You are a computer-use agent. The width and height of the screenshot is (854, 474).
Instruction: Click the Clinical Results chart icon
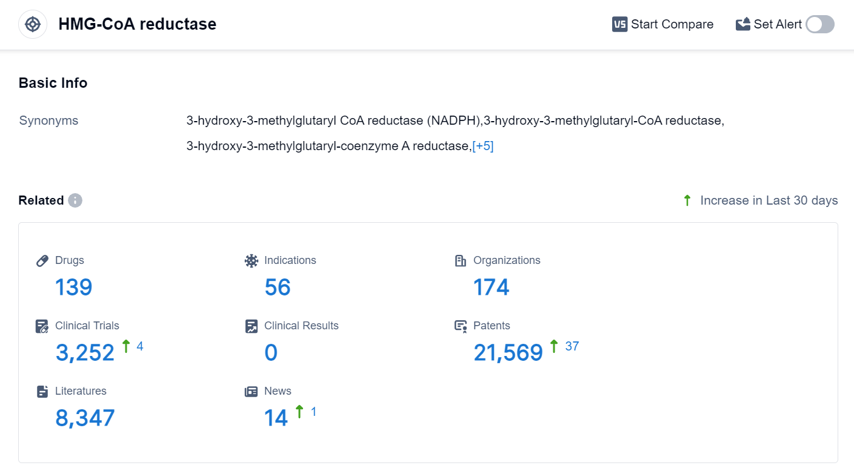click(251, 326)
